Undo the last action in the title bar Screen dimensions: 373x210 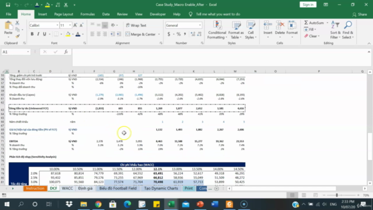[16, 5]
